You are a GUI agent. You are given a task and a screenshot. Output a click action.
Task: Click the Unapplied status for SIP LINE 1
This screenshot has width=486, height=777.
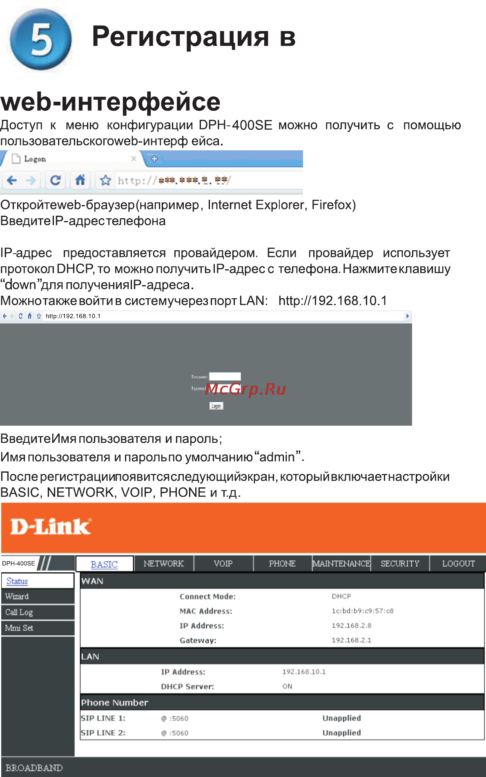(x=341, y=718)
